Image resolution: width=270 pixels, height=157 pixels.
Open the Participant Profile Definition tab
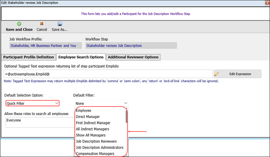tap(29, 57)
